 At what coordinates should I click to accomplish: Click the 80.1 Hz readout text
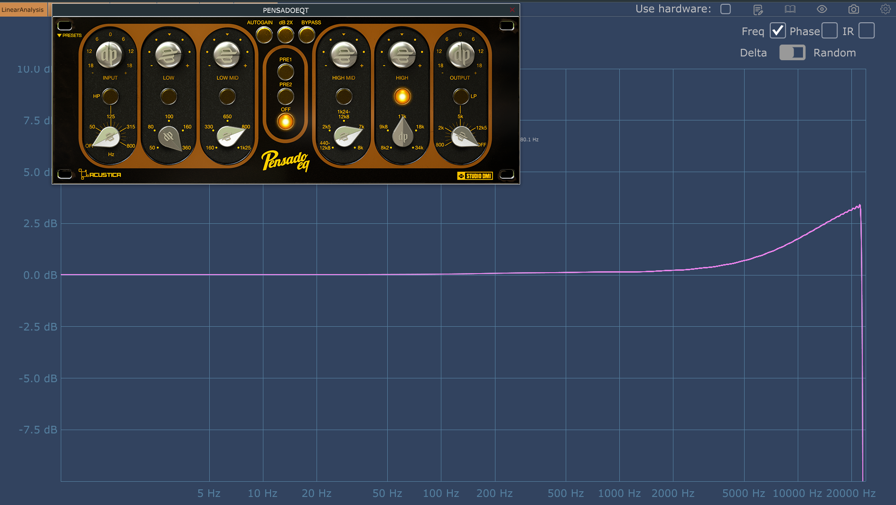click(529, 139)
